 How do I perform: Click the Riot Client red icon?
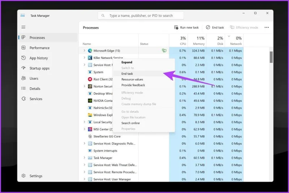(x=90, y=79)
